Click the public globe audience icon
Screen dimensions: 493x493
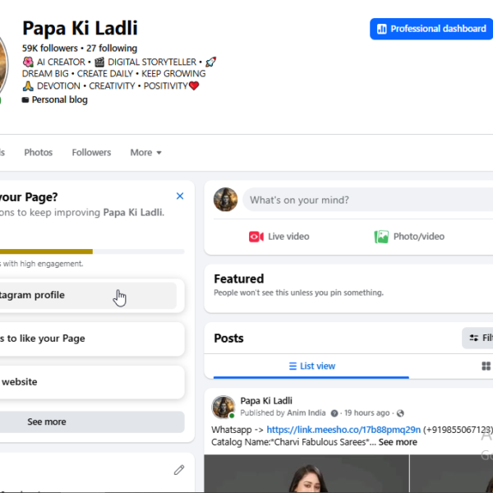click(400, 413)
